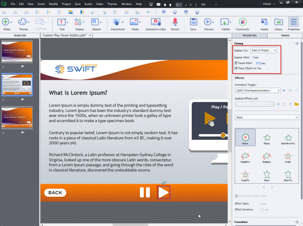The image size is (303, 226).
Task: Open the Animation Trigger dropdown
Action: click(x=257, y=90)
